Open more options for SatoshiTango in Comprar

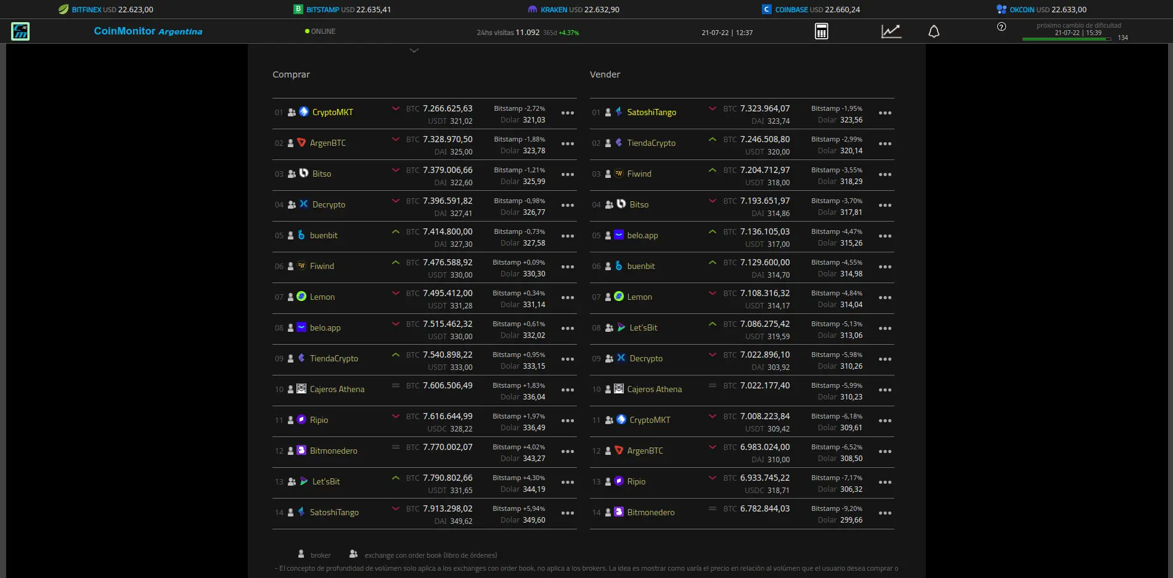pos(568,513)
